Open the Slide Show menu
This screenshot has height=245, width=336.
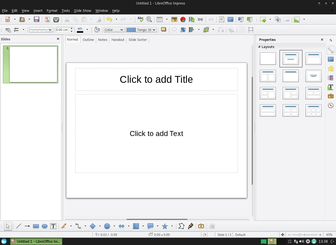[x=82, y=11]
